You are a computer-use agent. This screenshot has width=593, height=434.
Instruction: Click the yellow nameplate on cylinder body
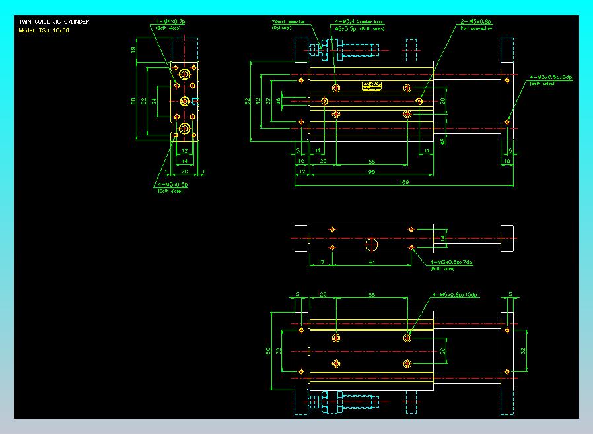coord(372,86)
